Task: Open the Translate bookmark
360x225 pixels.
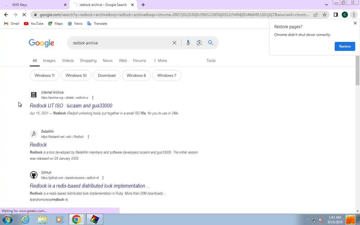Action: coord(97,24)
